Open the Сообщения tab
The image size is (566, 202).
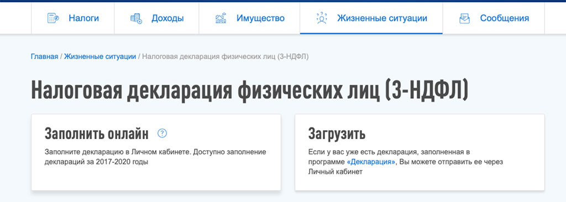point(494,18)
